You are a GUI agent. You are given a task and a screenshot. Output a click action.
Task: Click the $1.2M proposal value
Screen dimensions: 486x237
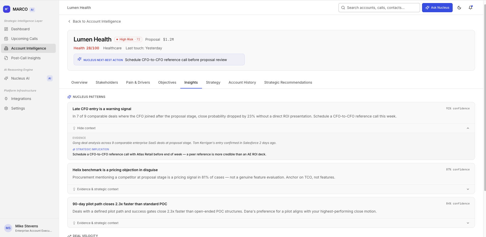pos(168,39)
